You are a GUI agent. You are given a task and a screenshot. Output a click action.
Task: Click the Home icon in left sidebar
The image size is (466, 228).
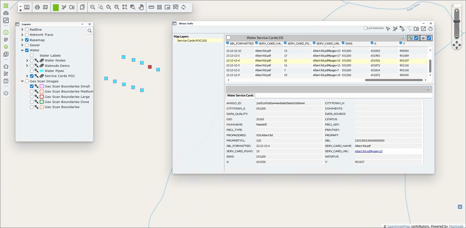[6, 66]
